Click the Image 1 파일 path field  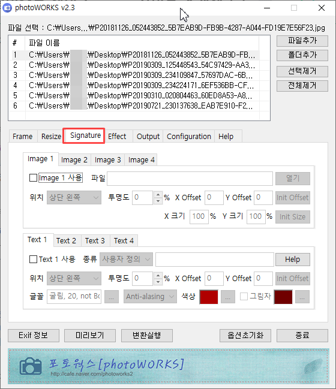[190, 179]
